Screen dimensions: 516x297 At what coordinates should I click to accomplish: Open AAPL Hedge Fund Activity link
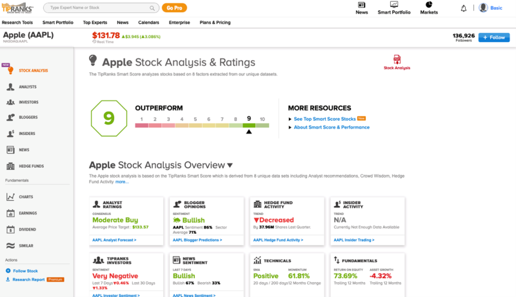click(x=278, y=240)
